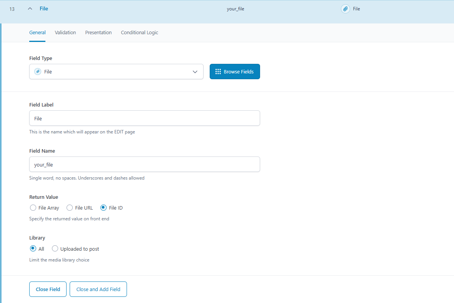Focus the Field Label text input
454x303 pixels.
click(x=144, y=118)
